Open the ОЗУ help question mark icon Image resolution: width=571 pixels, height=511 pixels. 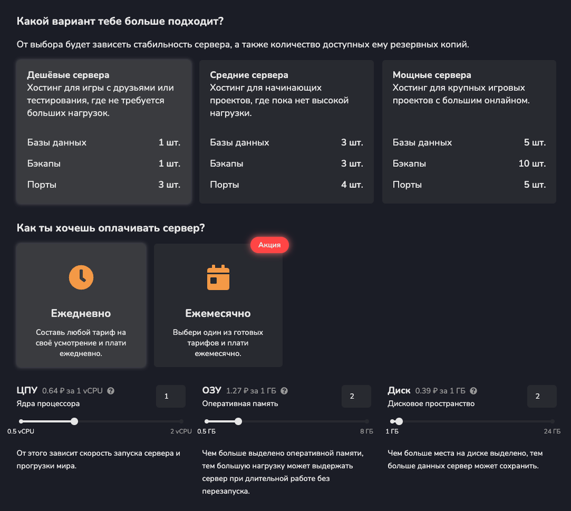point(284,391)
